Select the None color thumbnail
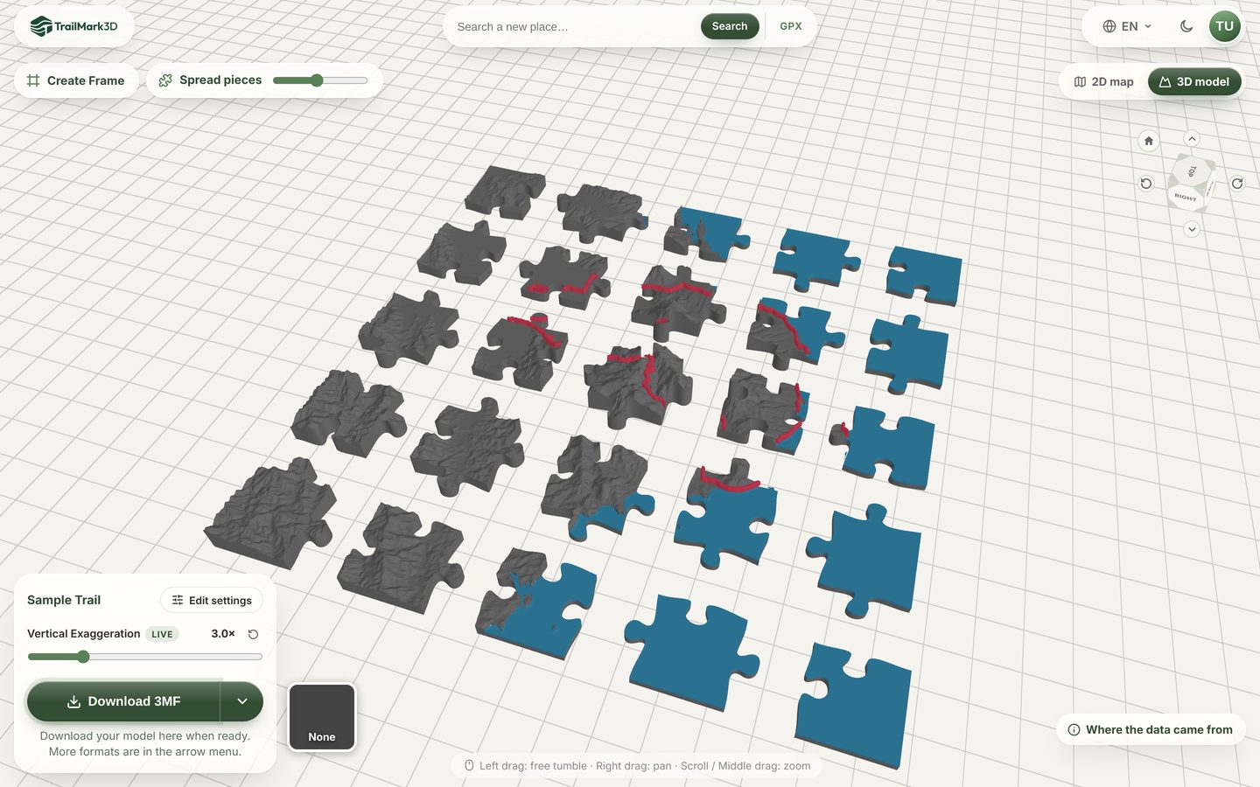 (x=322, y=717)
